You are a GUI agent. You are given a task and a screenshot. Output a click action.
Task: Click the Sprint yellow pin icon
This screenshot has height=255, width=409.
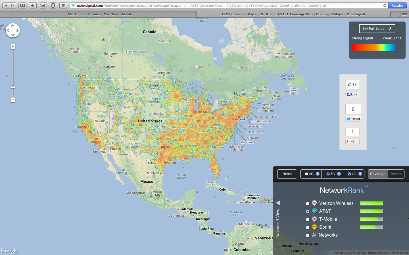click(x=314, y=227)
